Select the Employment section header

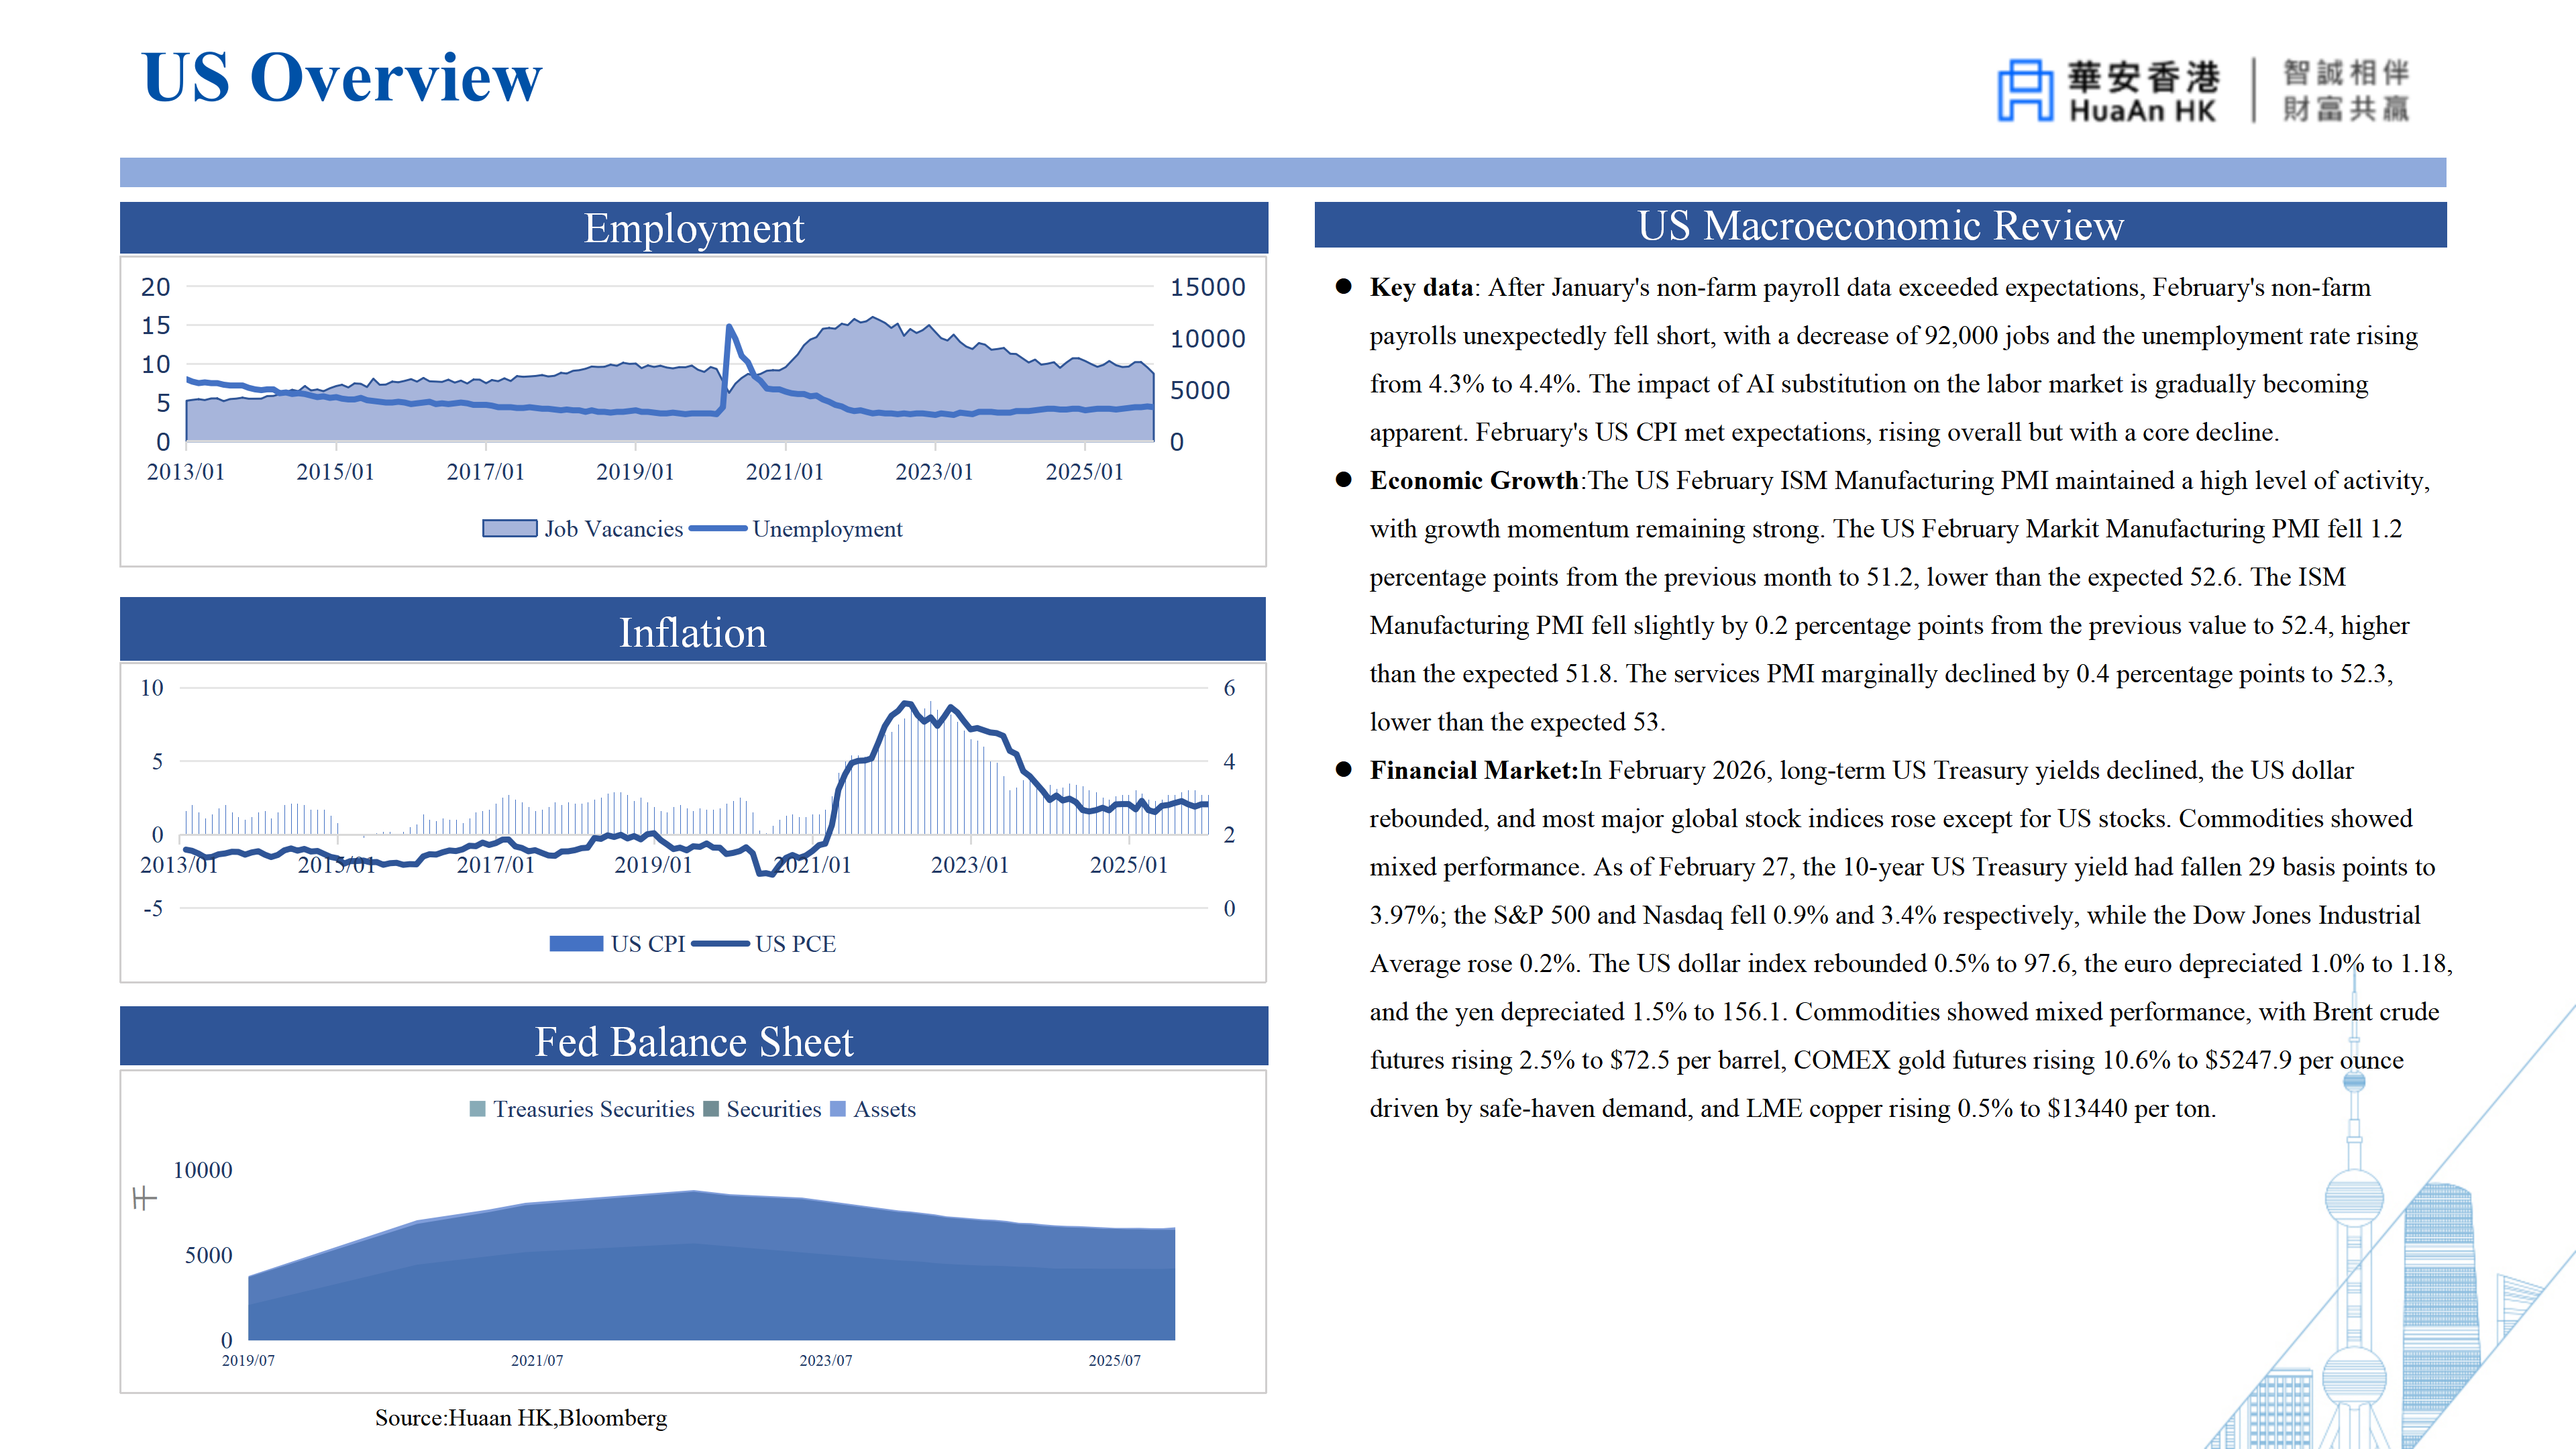pos(693,228)
